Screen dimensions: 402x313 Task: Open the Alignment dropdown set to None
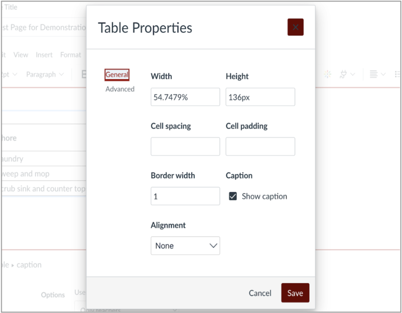pos(185,246)
